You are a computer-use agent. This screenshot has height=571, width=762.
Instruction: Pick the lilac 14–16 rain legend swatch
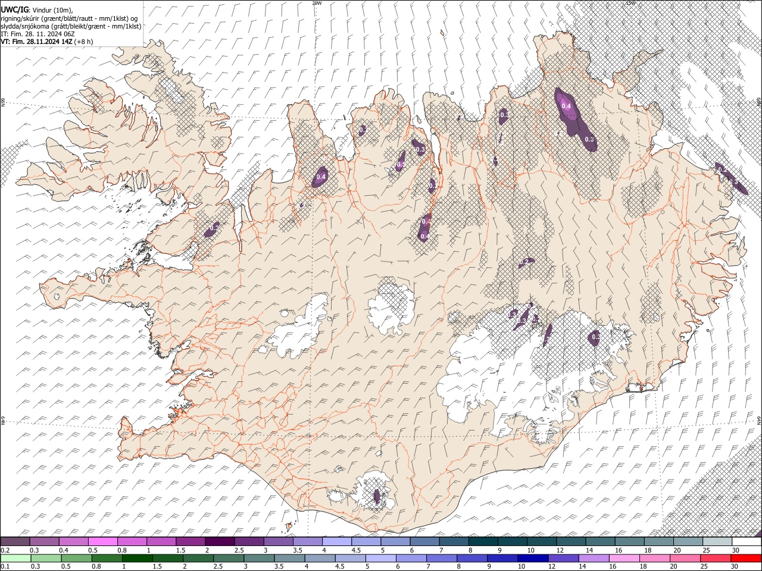pos(594,559)
